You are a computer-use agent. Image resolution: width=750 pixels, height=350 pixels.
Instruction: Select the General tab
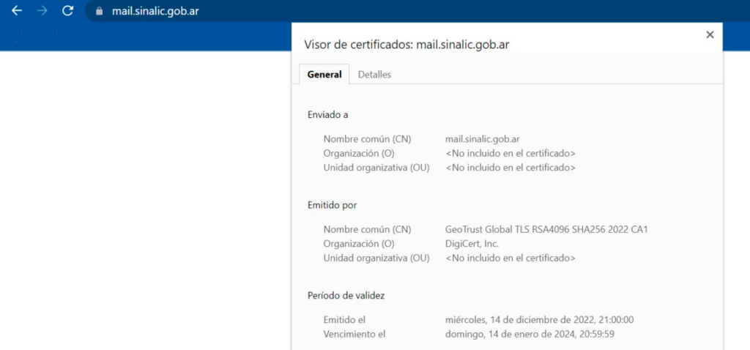(324, 75)
